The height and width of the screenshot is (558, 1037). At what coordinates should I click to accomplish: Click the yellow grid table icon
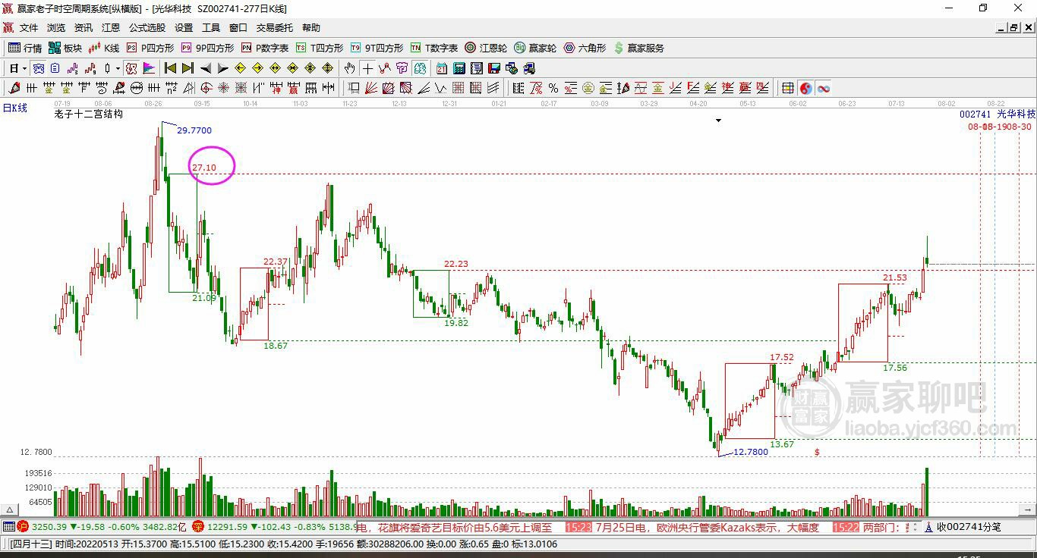(788, 88)
